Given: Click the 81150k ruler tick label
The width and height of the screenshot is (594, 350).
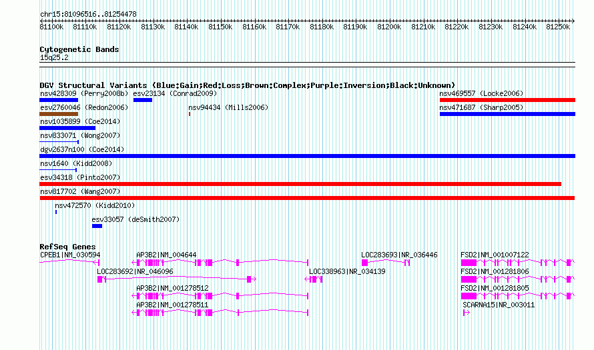Looking at the screenshot, I should click(220, 27).
